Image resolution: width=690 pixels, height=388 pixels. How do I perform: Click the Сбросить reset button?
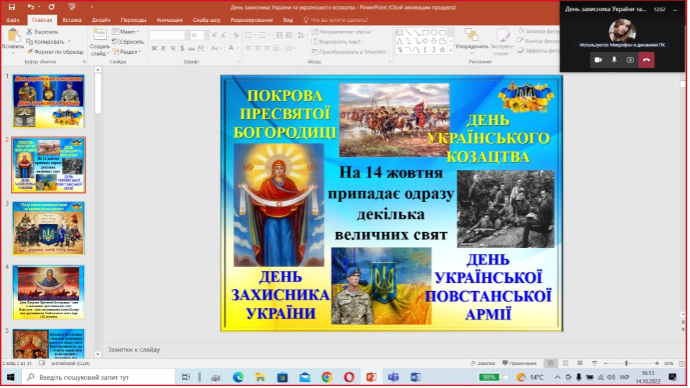(x=128, y=42)
